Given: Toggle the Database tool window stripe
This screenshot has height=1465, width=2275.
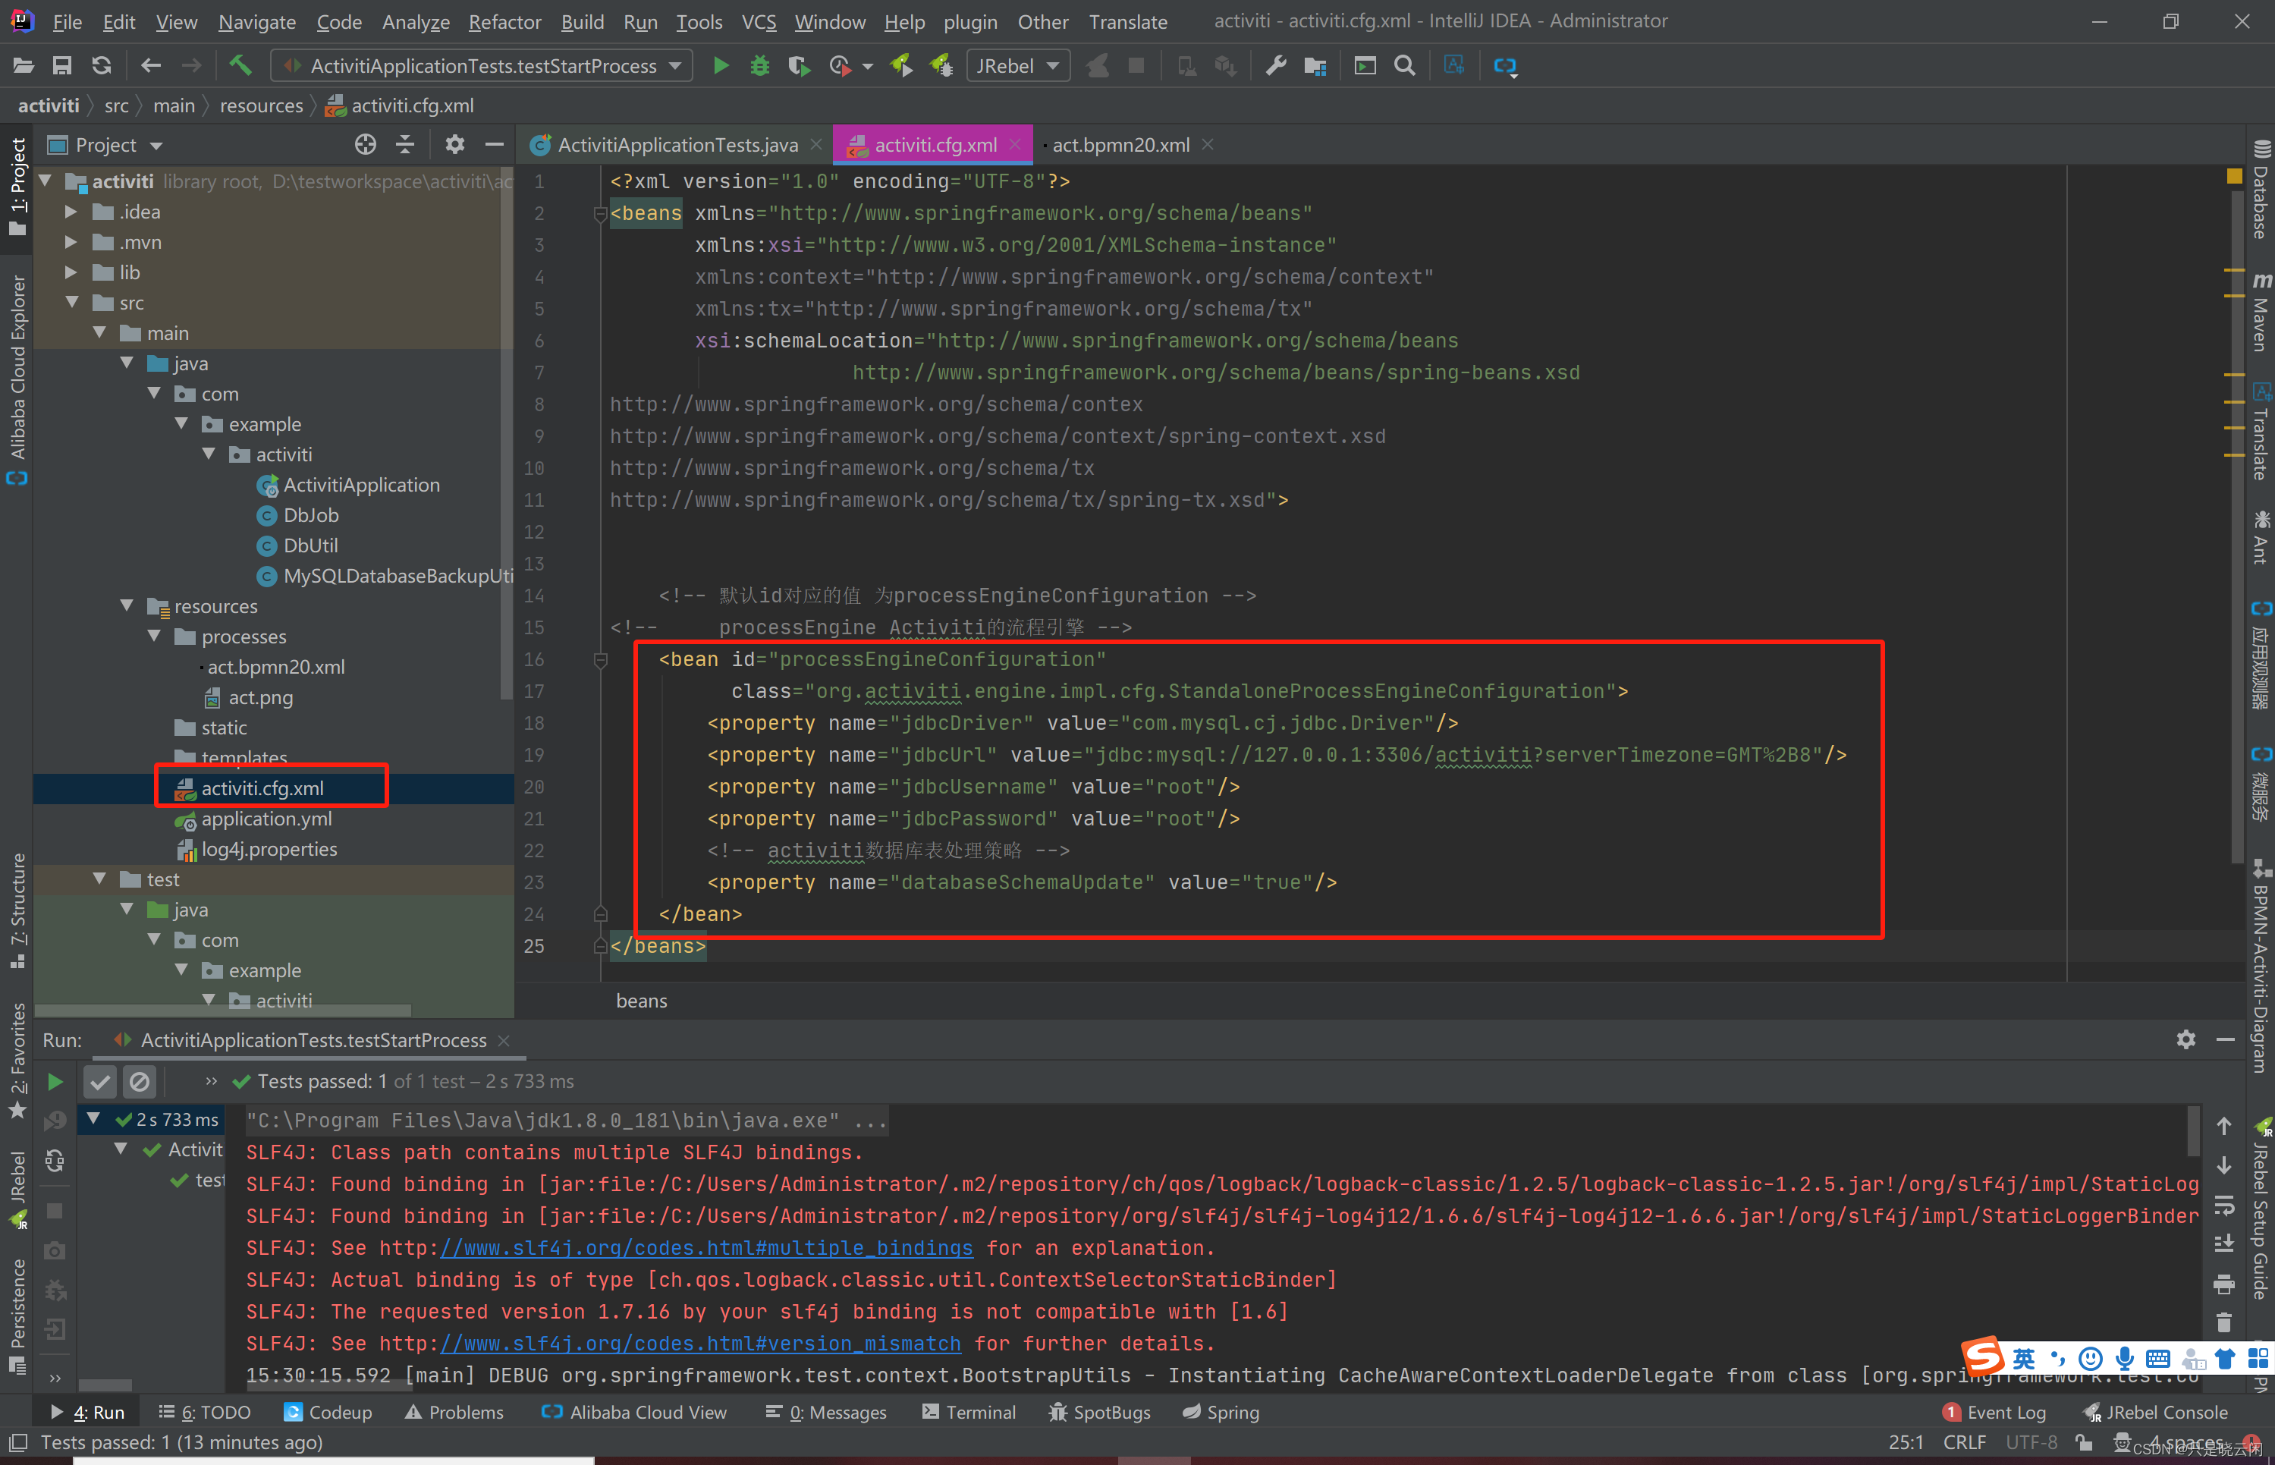Looking at the screenshot, I should (2261, 190).
